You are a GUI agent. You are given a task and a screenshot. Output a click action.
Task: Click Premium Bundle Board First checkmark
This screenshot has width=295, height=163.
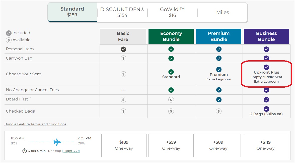point(218,100)
